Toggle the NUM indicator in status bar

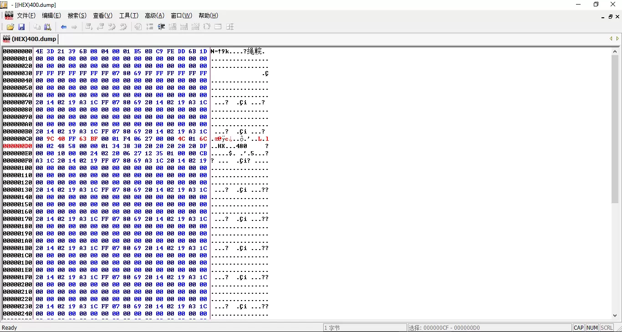click(x=592, y=327)
